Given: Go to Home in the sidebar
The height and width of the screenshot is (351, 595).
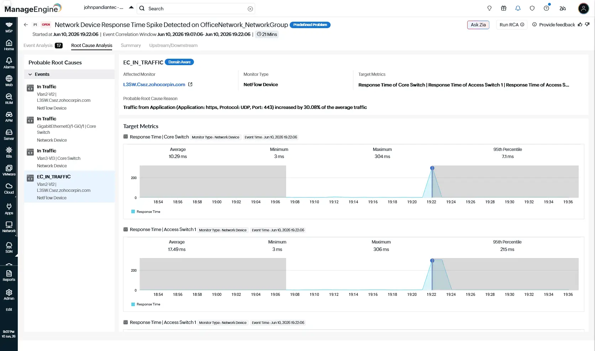Looking at the screenshot, I should click(x=9, y=45).
